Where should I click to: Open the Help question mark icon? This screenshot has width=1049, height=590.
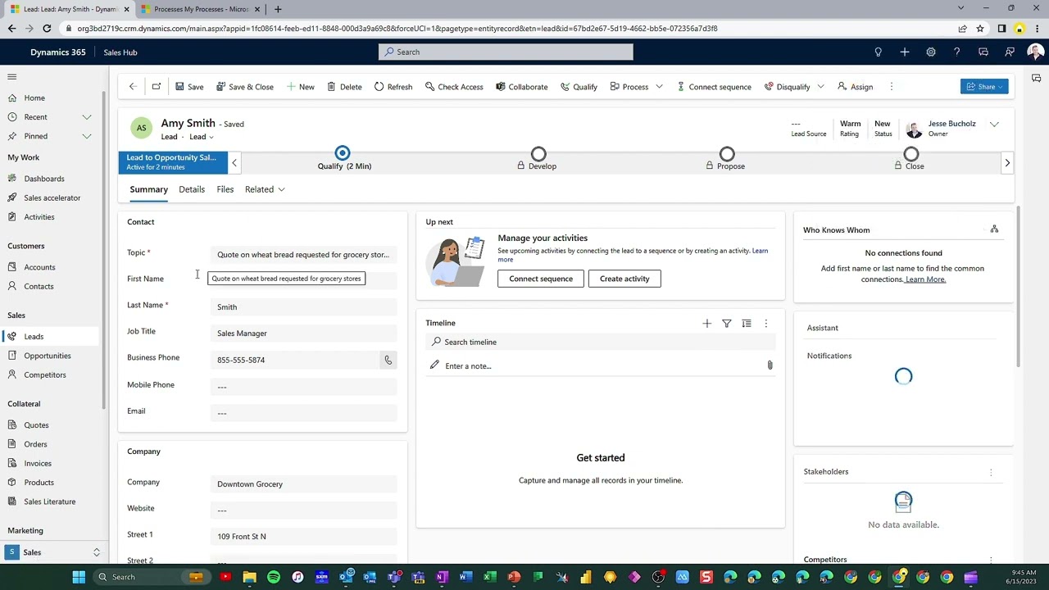coord(956,52)
